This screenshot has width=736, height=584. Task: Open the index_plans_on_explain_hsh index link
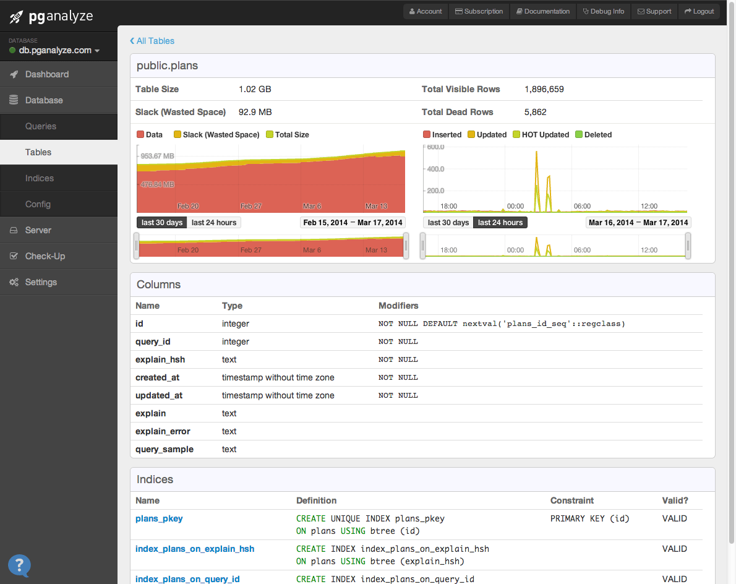195,549
